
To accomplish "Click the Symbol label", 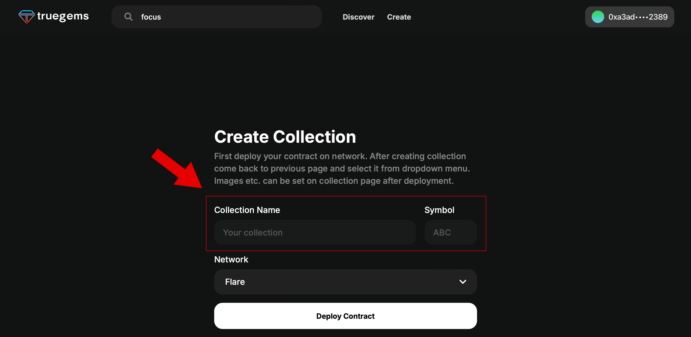I will 439,210.
